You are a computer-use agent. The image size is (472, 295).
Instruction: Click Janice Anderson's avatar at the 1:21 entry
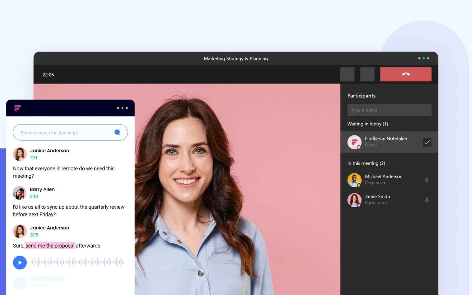(x=20, y=154)
